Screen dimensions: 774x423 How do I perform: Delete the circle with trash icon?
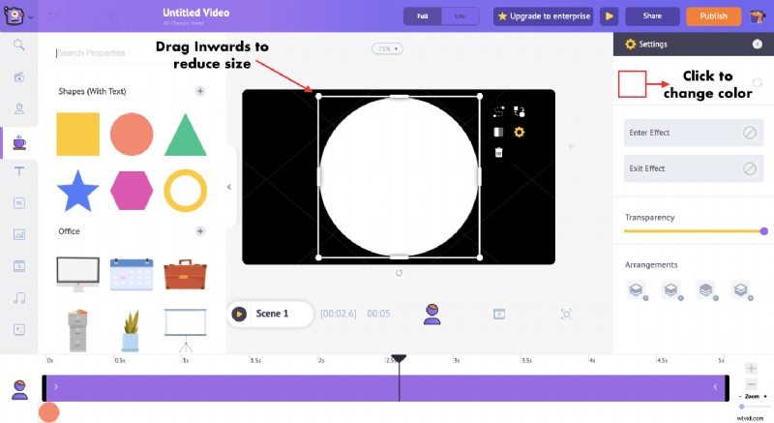[x=498, y=153]
